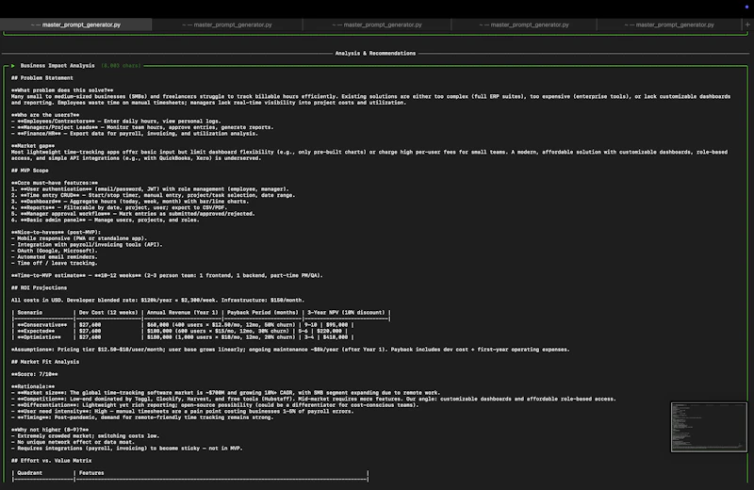Click the "Rationale" label
The height and width of the screenshot is (490, 754).
[33, 386]
